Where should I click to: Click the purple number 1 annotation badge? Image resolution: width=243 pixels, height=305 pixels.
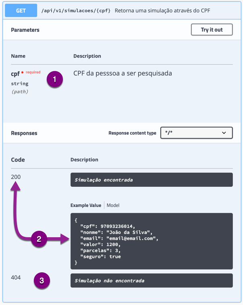54,79
